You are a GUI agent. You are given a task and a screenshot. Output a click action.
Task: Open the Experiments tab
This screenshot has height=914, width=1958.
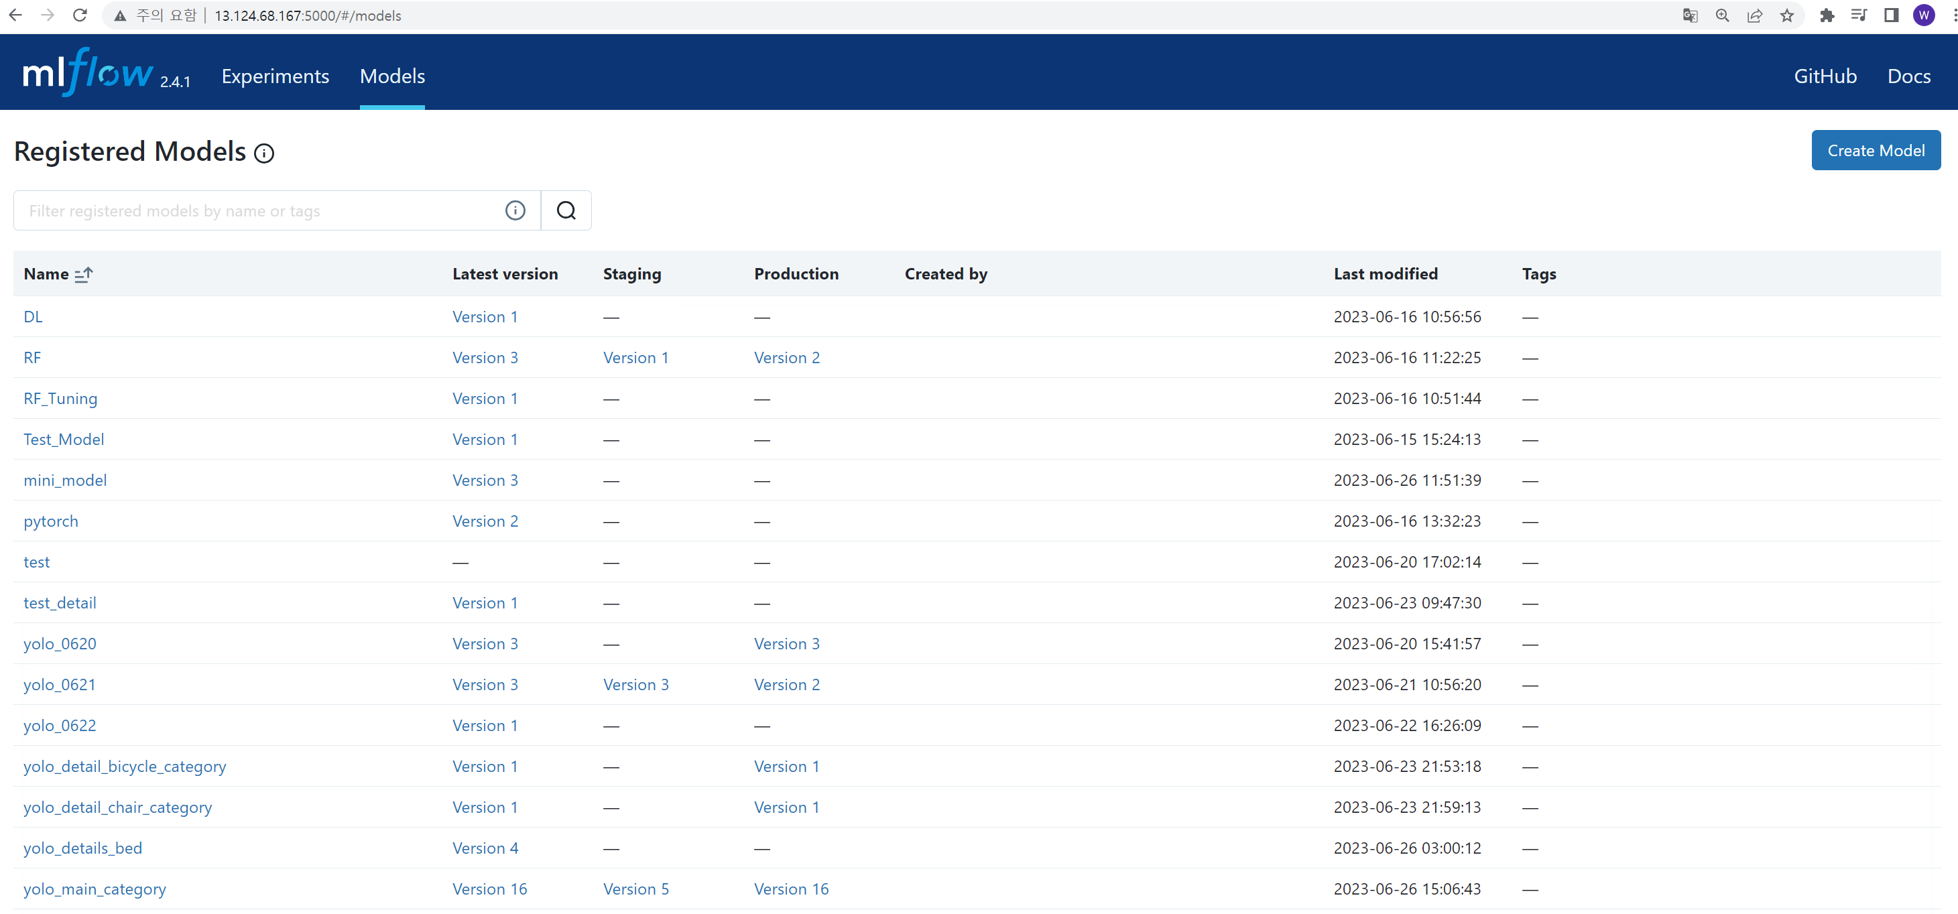(x=275, y=76)
